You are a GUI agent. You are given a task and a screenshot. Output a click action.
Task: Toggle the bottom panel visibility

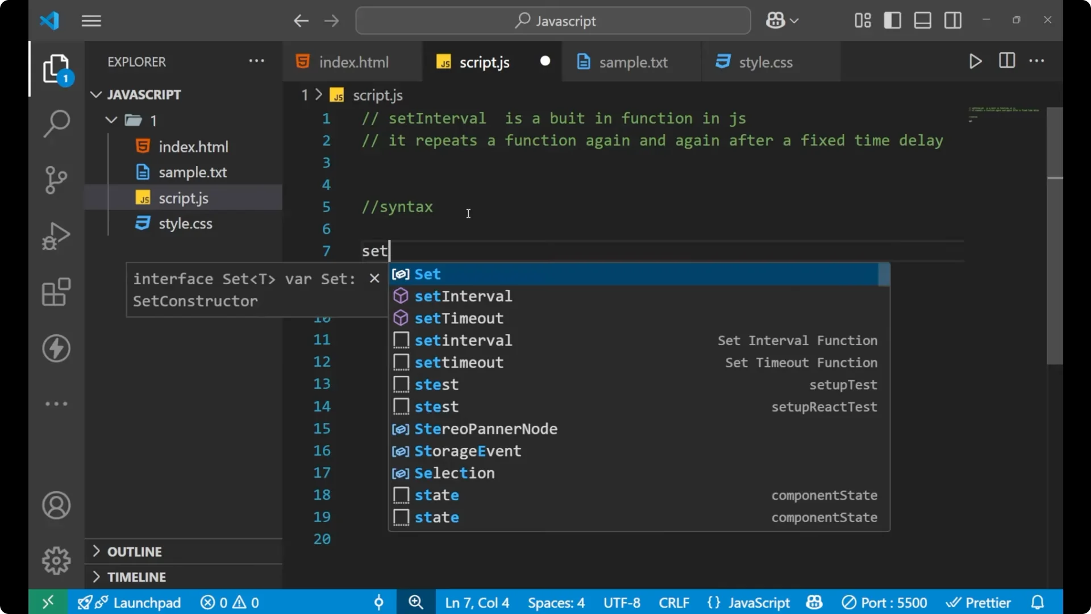point(922,20)
